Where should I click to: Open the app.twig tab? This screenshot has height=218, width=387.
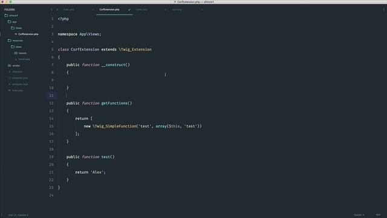coord(177,10)
